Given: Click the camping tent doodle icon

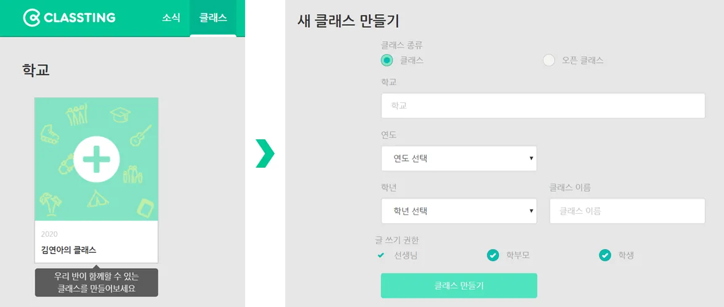Looking at the screenshot, I should click(96, 198).
